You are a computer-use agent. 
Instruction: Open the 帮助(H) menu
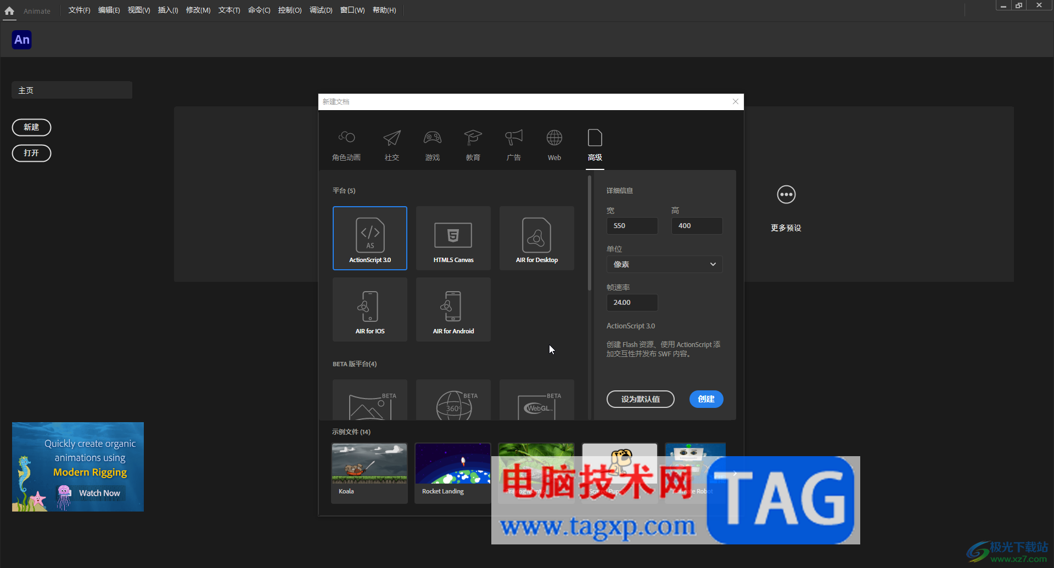(384, 10)
